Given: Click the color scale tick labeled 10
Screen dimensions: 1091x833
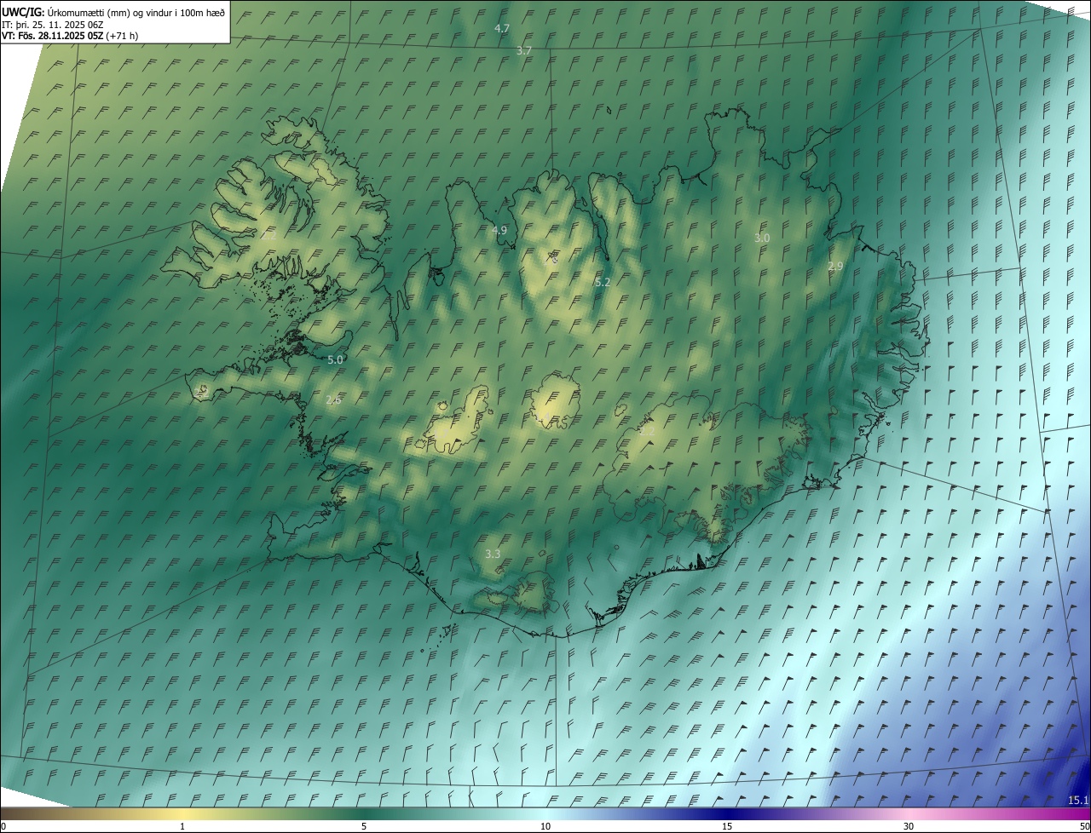Looking at the screenshot, I should point(545,826).
